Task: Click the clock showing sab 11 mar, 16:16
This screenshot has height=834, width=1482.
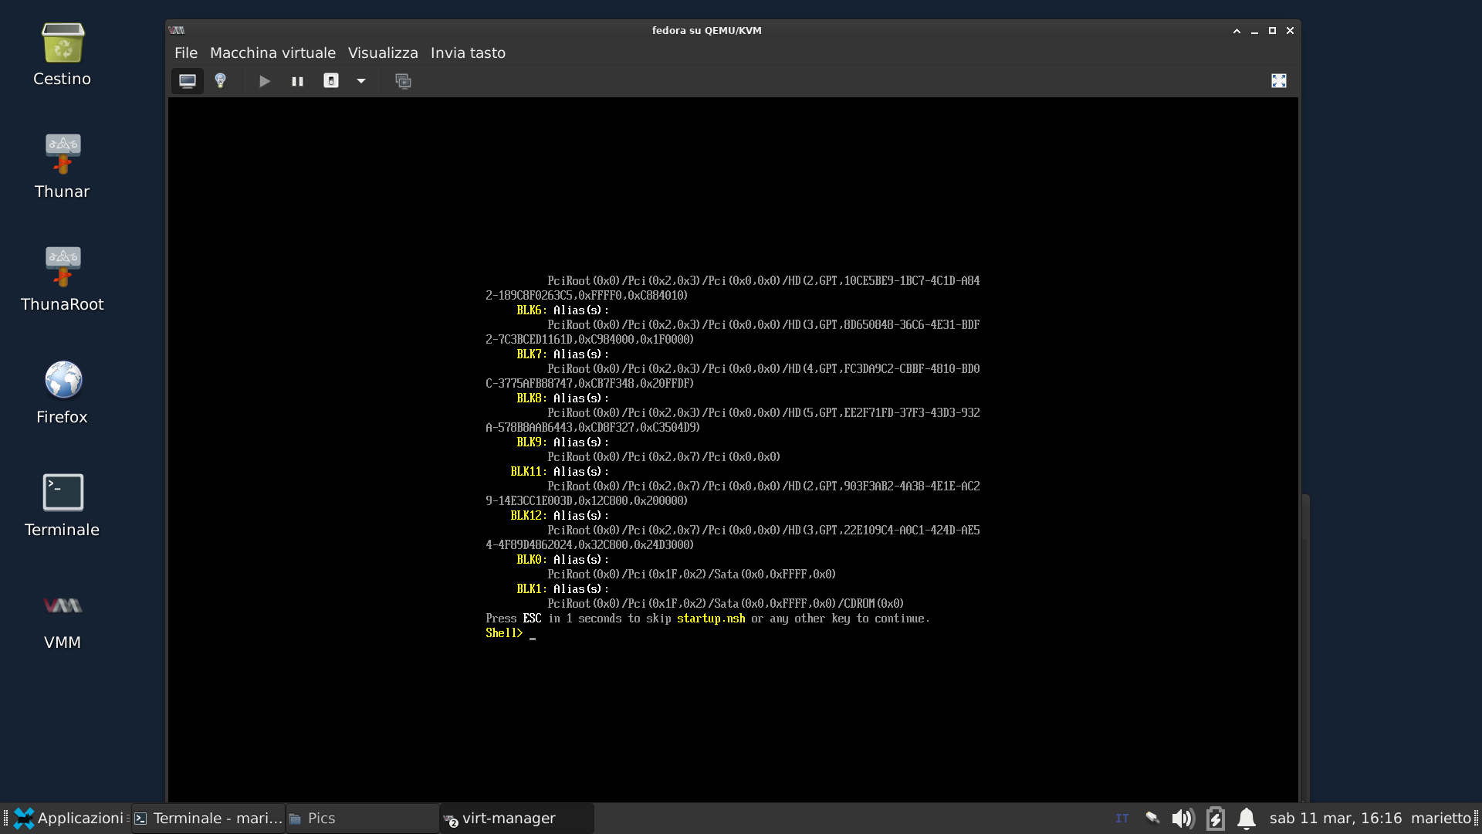Action: pos(1335,818)
